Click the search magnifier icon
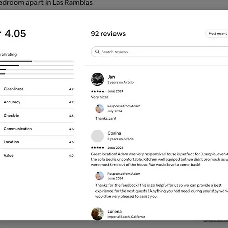The image size is (228, 228). click(x=97, y=52)
